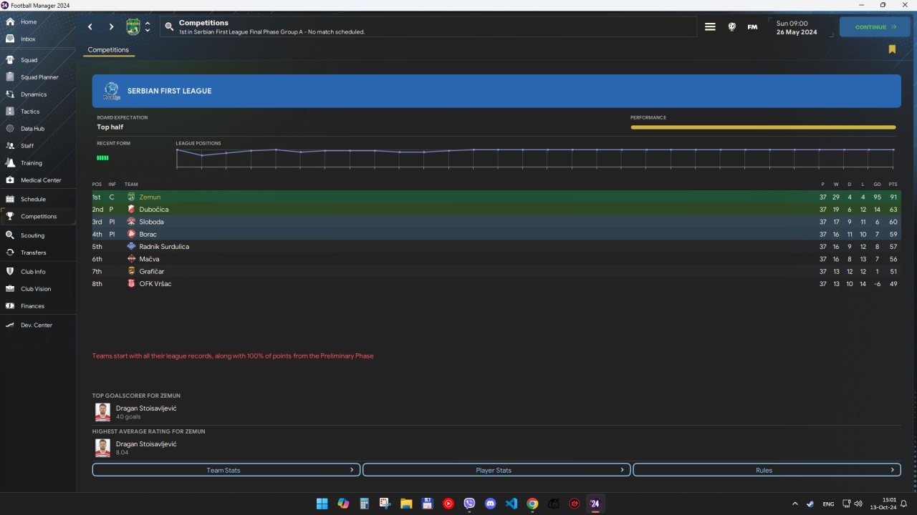Expand the club switcher up-down arrows

148,27
